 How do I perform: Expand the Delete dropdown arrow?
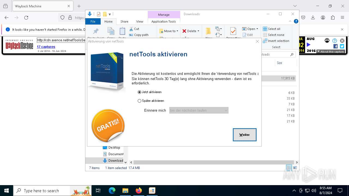click(198, 31)
